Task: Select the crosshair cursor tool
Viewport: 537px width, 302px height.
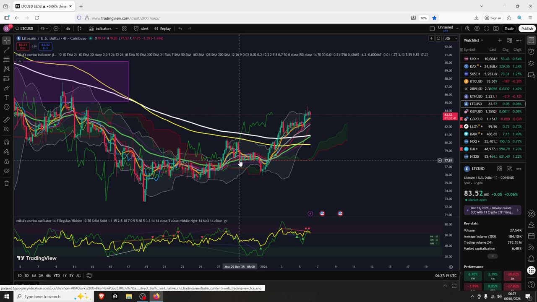Action: (6, 41)
